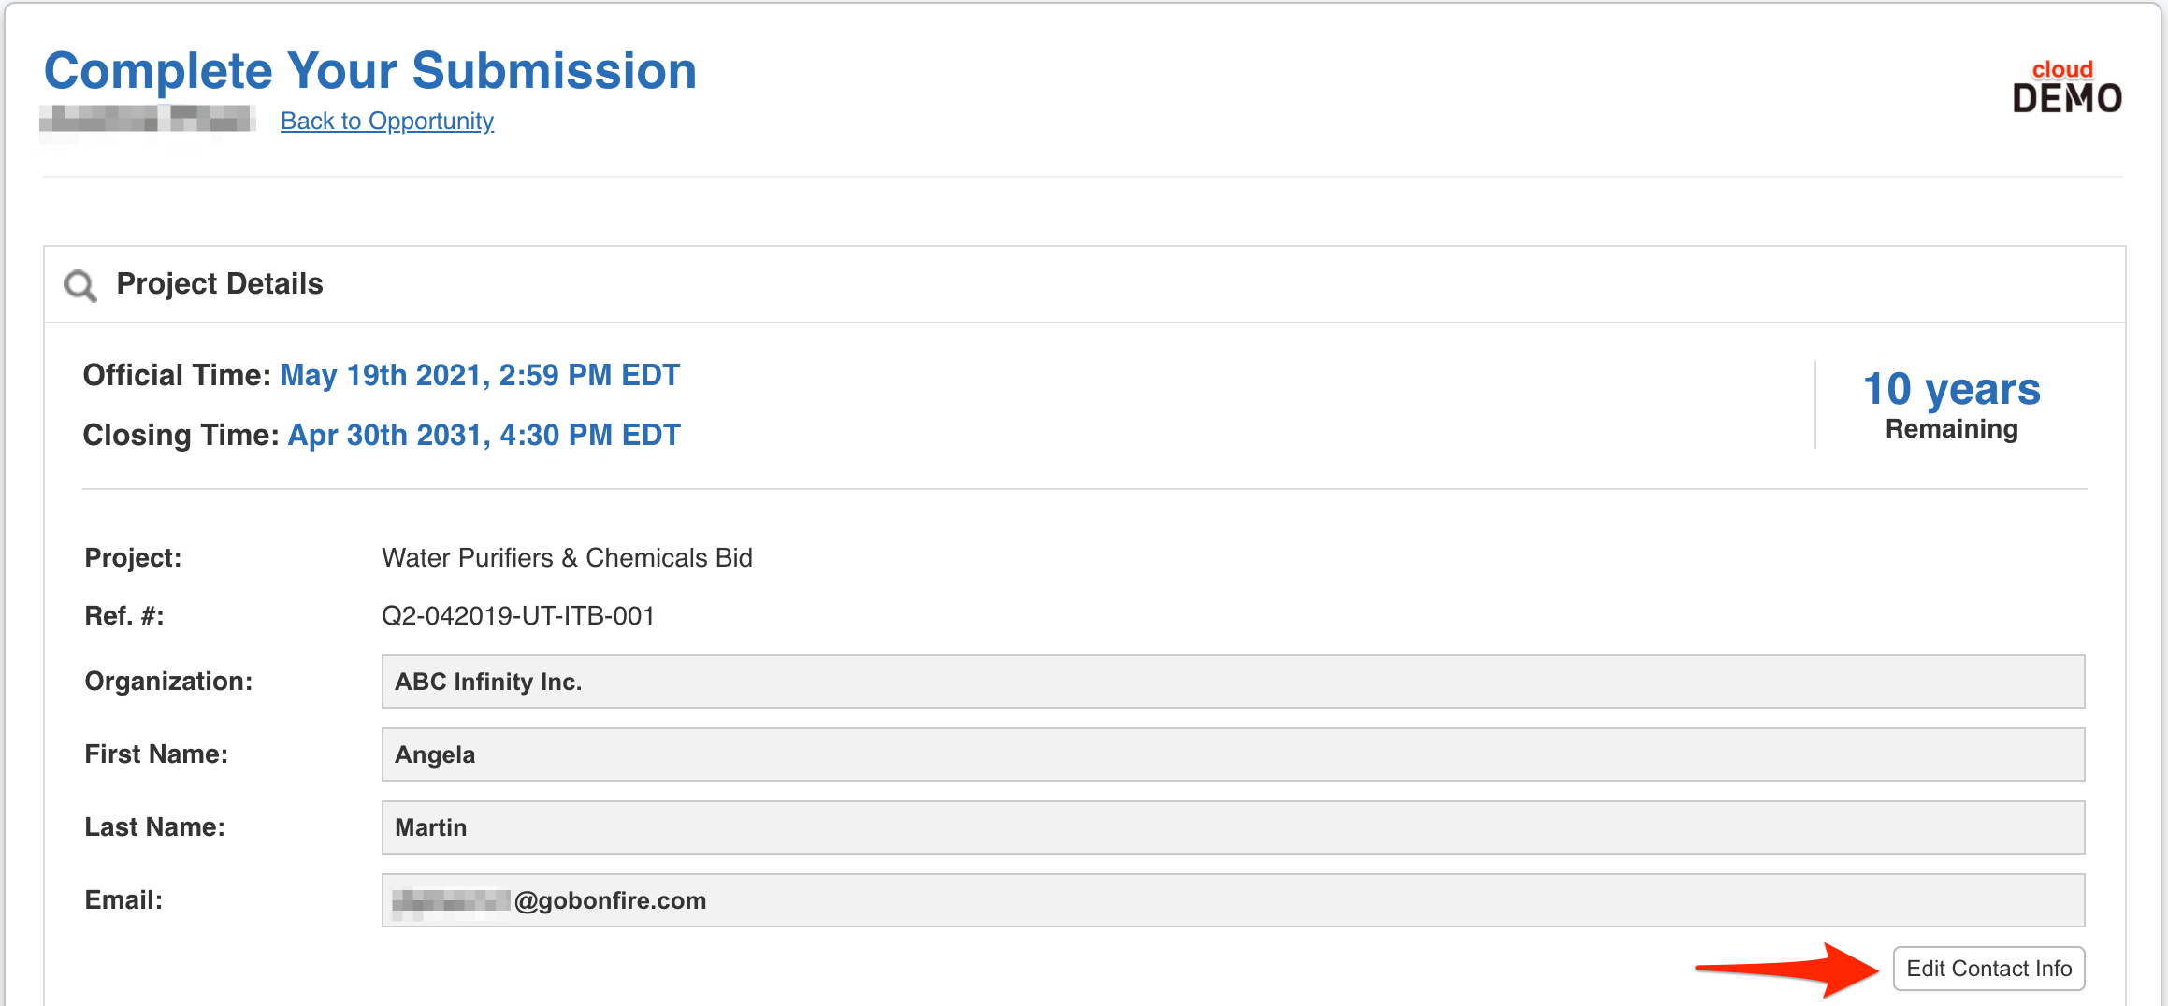Open the Back to Opportunity link
Viewport: 2168px width, 1006px height.
(x=386, y=122)
